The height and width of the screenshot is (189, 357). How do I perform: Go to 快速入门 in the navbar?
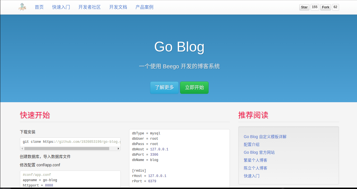[61, 7]
